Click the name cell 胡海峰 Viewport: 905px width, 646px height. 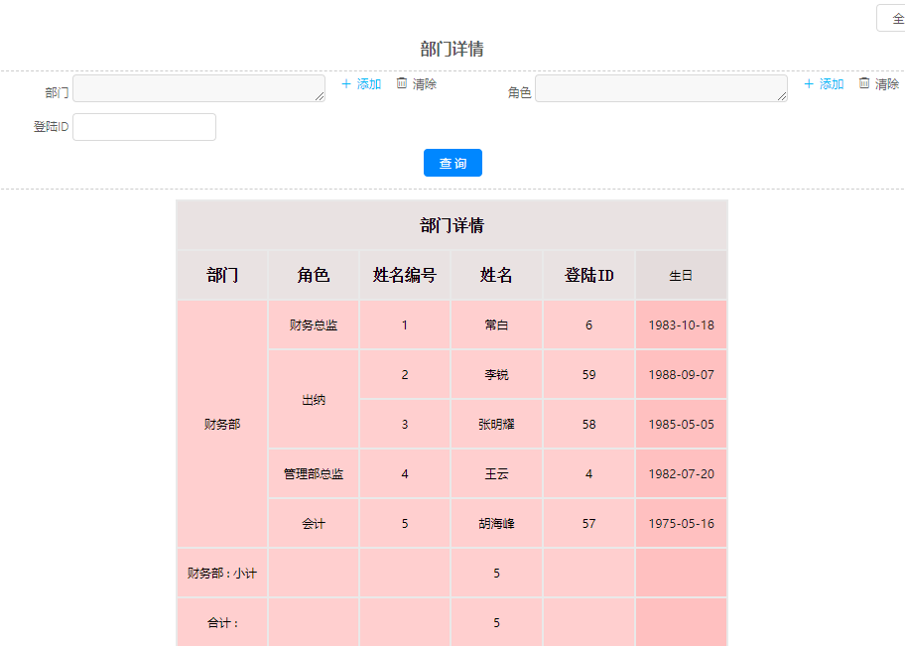[496, 524]
